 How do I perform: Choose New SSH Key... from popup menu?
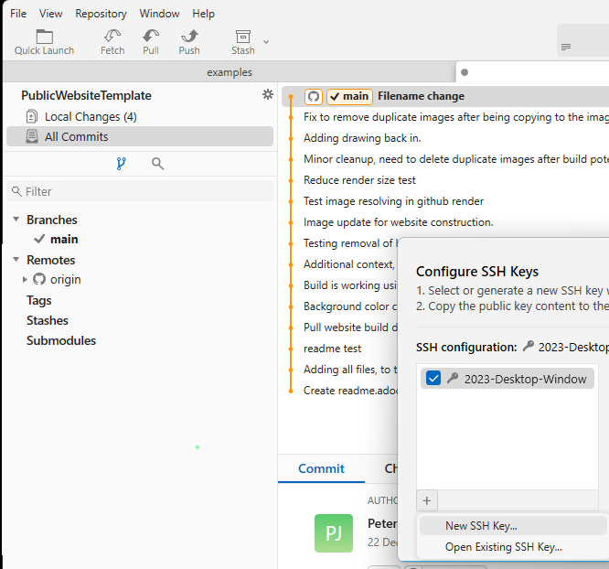coord(481,525)
